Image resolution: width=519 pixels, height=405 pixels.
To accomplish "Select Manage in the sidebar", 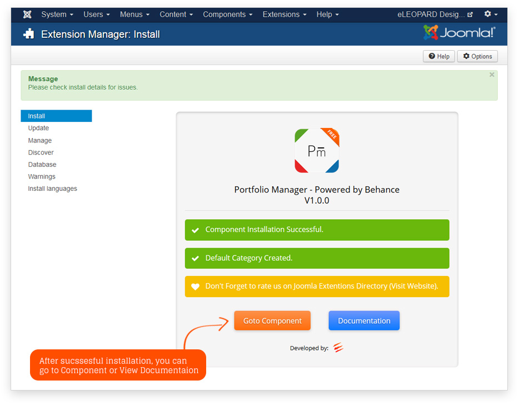I will click(40, 141).
